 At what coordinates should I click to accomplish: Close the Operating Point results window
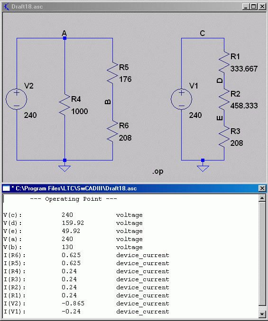(262, 188)
